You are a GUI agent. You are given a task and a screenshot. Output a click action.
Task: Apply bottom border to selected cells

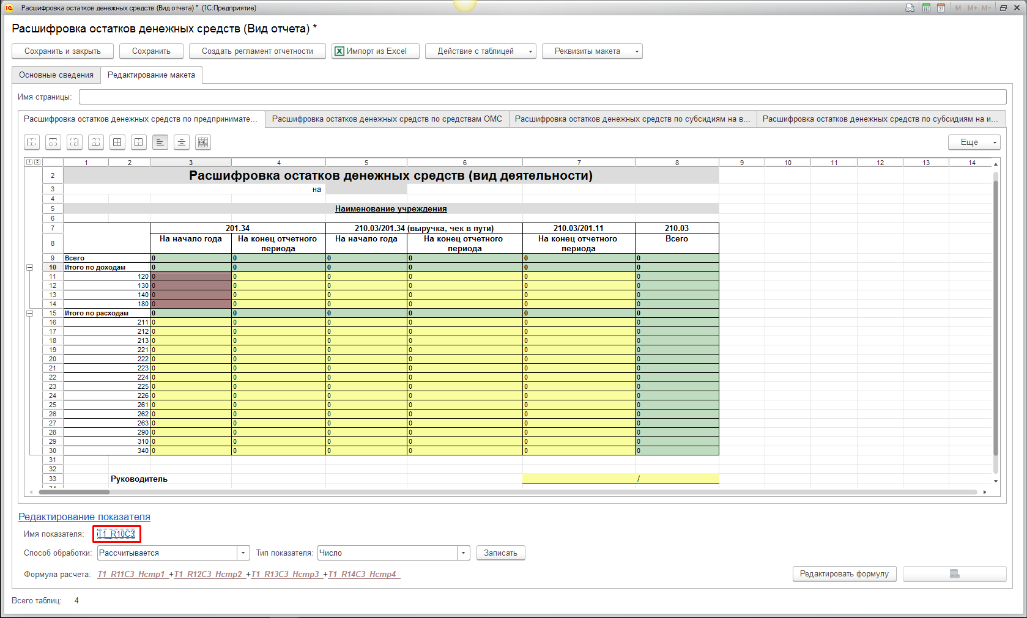(x=96, y=142)
